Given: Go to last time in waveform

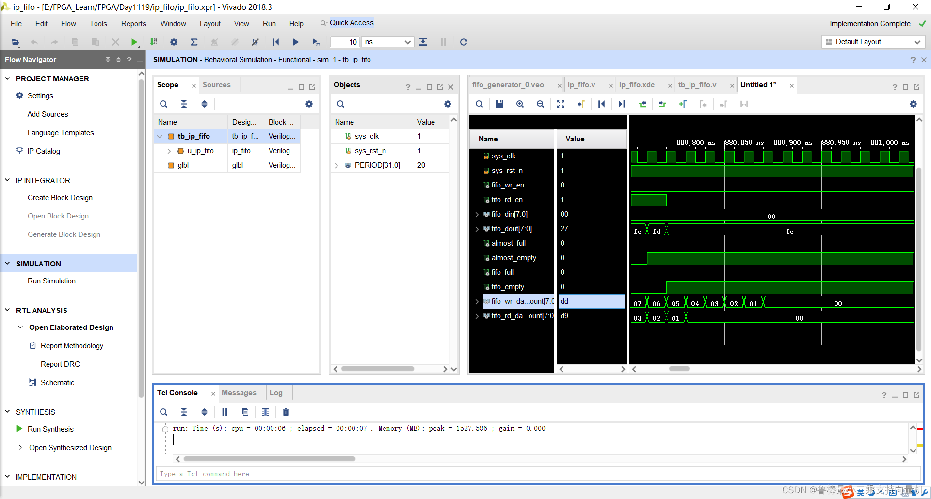Looking at the screenshot, I should [622, 104].
